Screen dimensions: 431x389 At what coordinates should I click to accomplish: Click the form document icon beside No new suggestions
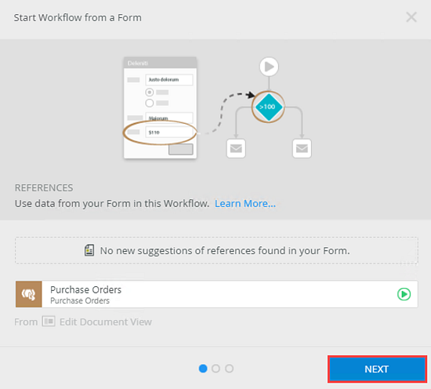(89, 250)
